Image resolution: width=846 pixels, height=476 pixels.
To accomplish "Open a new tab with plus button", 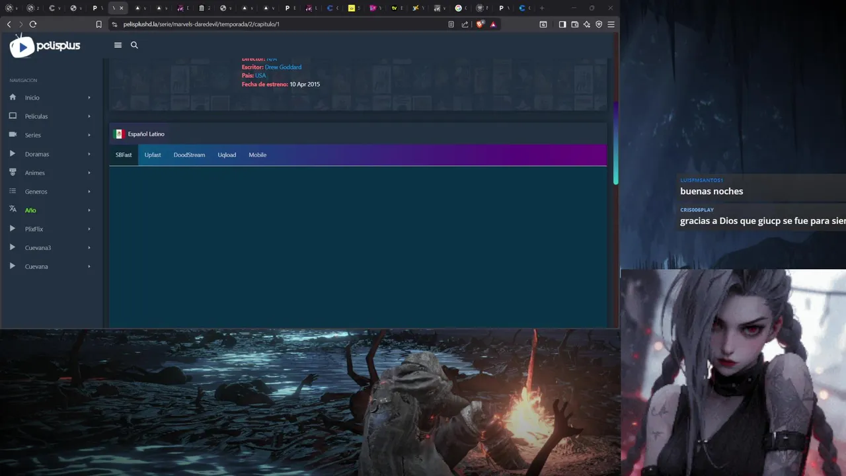I will [542, 8].
